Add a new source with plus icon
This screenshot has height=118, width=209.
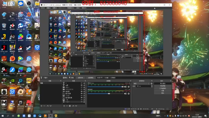64,106
